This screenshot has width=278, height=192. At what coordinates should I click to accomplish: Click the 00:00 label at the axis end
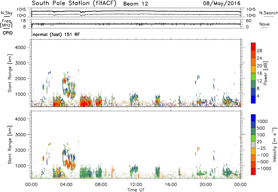click(x=240, y=185)
